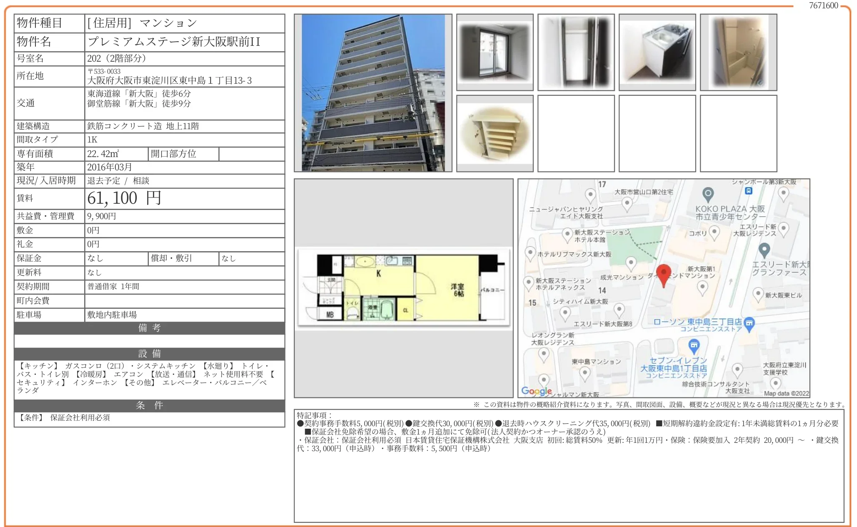This screenshot has width=857, height=527.
Task: View the building exterior photo
Action: point(373,92)
